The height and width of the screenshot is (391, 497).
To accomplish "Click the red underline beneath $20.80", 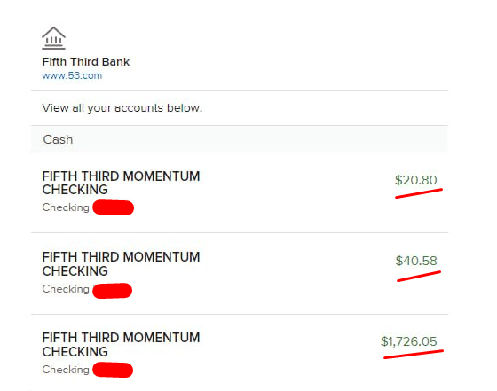I will click(419, 193).
